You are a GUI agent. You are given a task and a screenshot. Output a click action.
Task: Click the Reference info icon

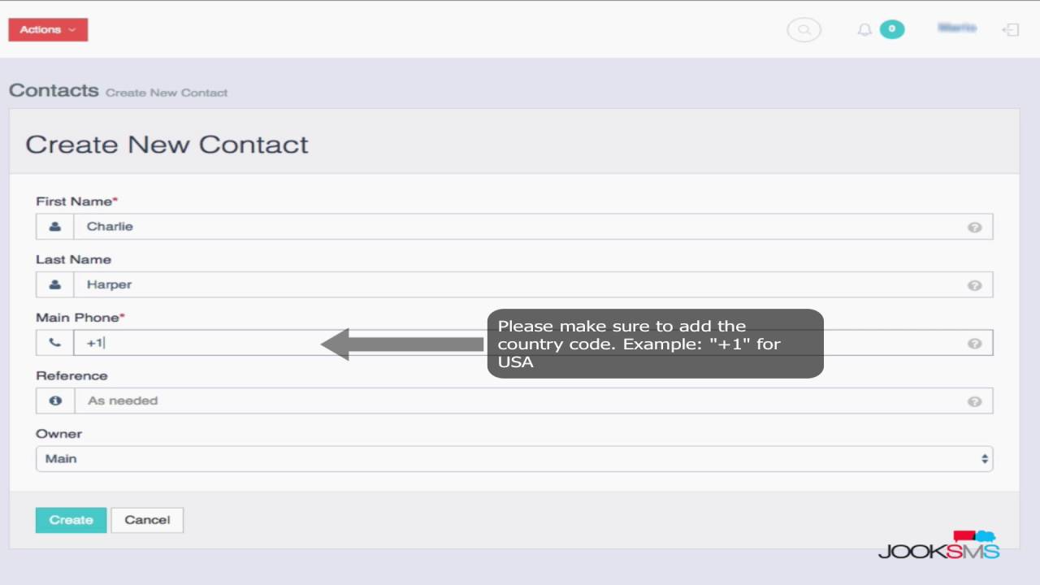coord(55,401)
